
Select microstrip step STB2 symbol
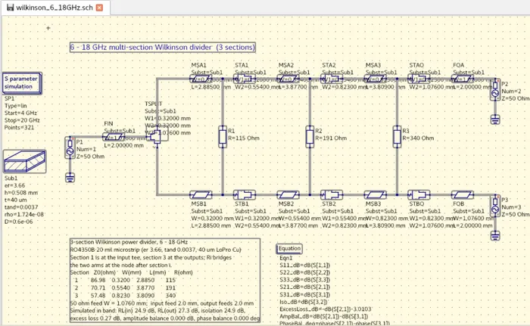[x=332, y=195]
